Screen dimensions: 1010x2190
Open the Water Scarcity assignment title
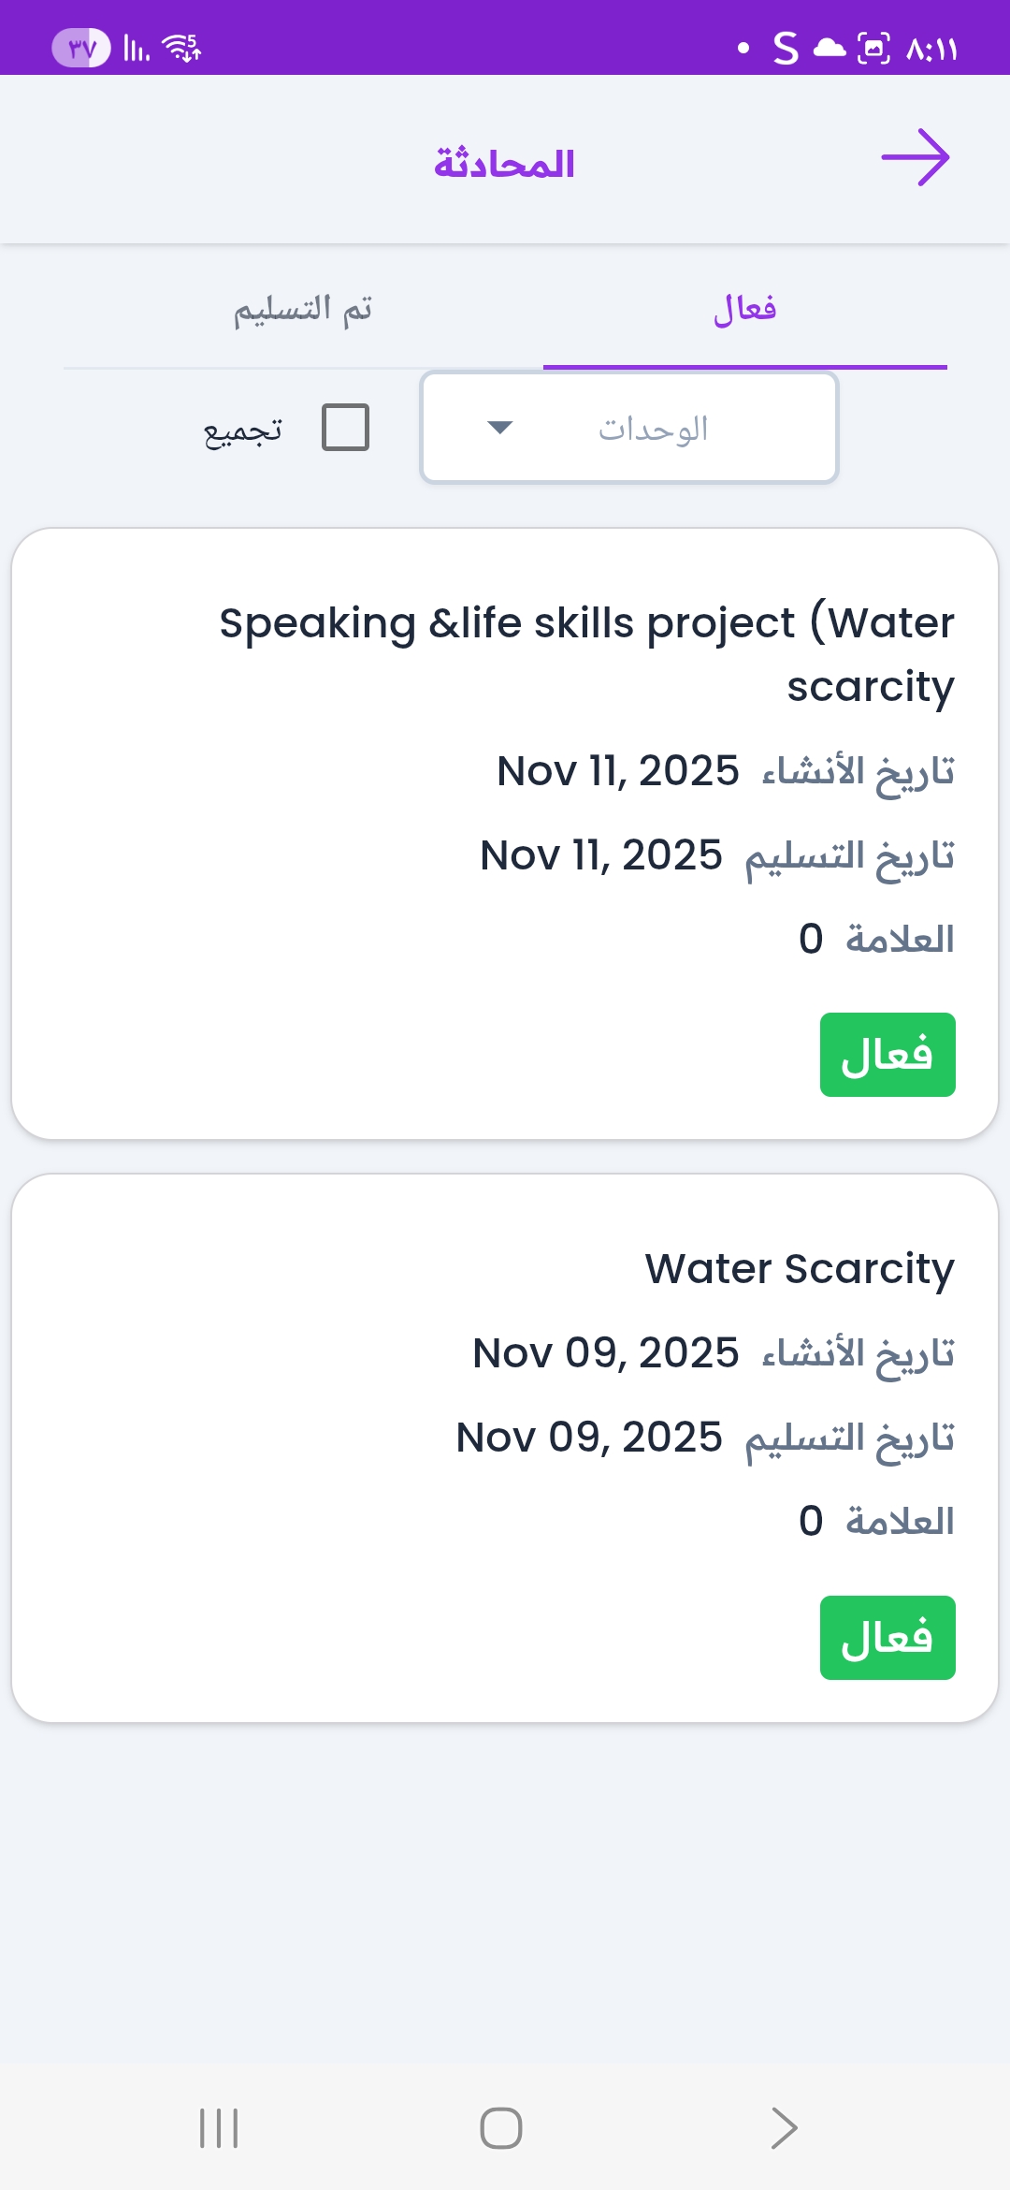pos(800,1269)
